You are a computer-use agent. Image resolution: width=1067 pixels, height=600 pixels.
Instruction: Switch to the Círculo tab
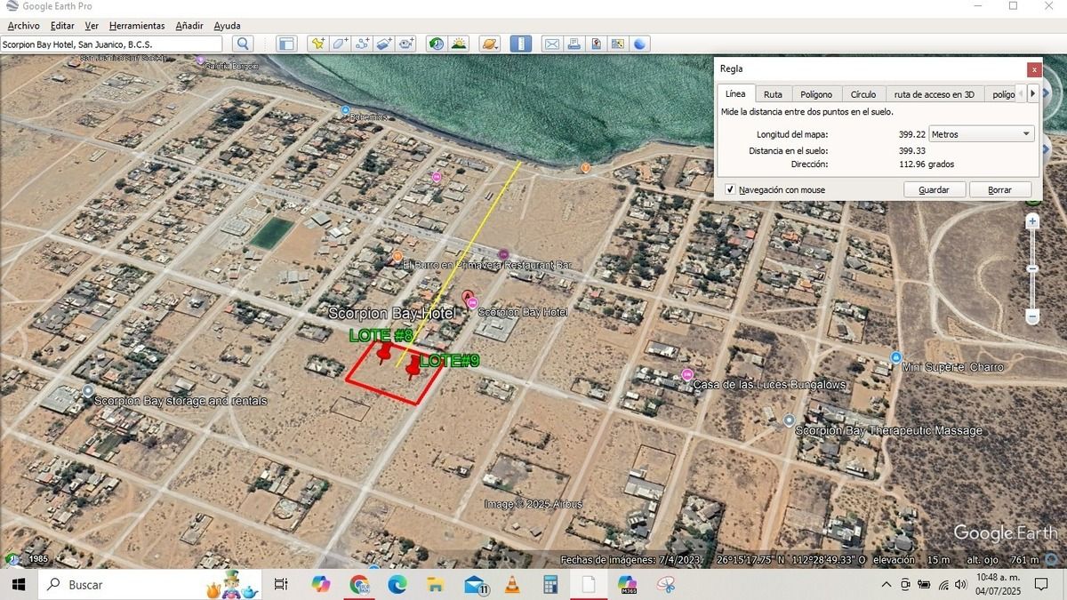(x=862, y=94)
